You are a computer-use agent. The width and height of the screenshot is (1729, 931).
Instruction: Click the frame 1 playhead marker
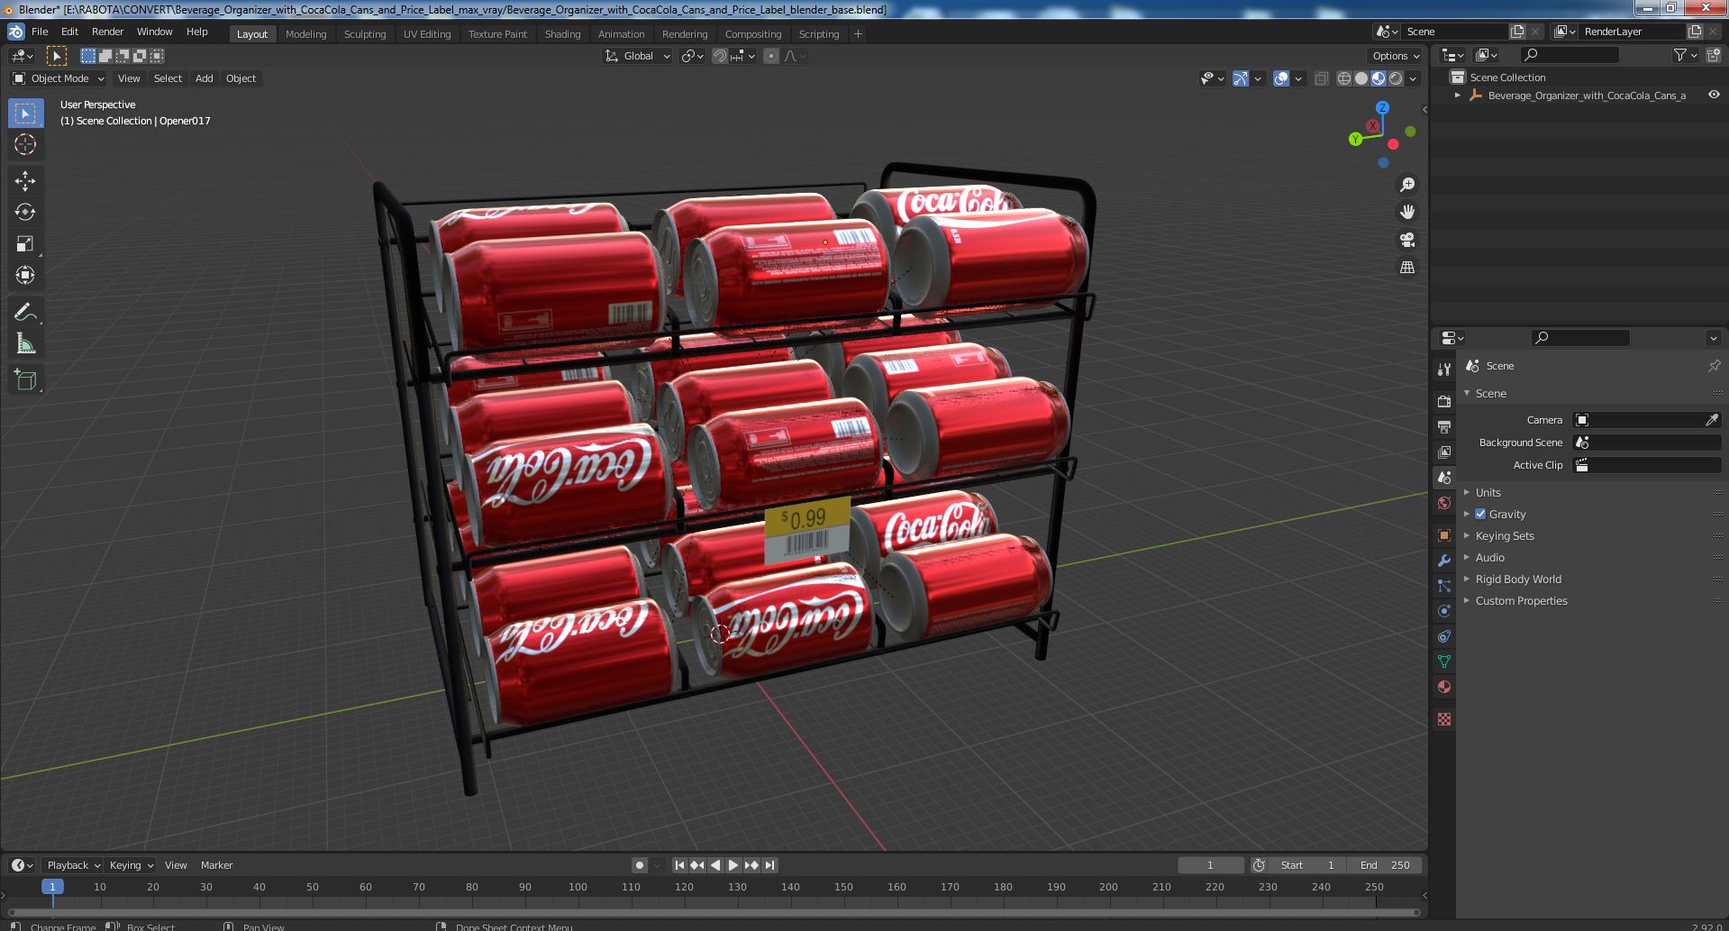tap(52, 887)
